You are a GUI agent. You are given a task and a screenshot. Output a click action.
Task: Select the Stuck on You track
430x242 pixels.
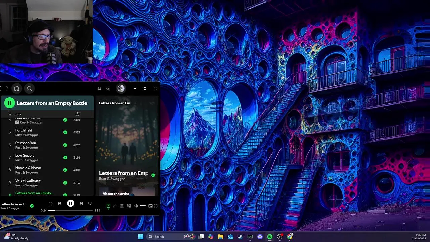[x=47, y=145]
